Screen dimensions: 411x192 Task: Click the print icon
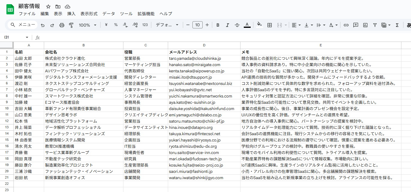[62, 25]
